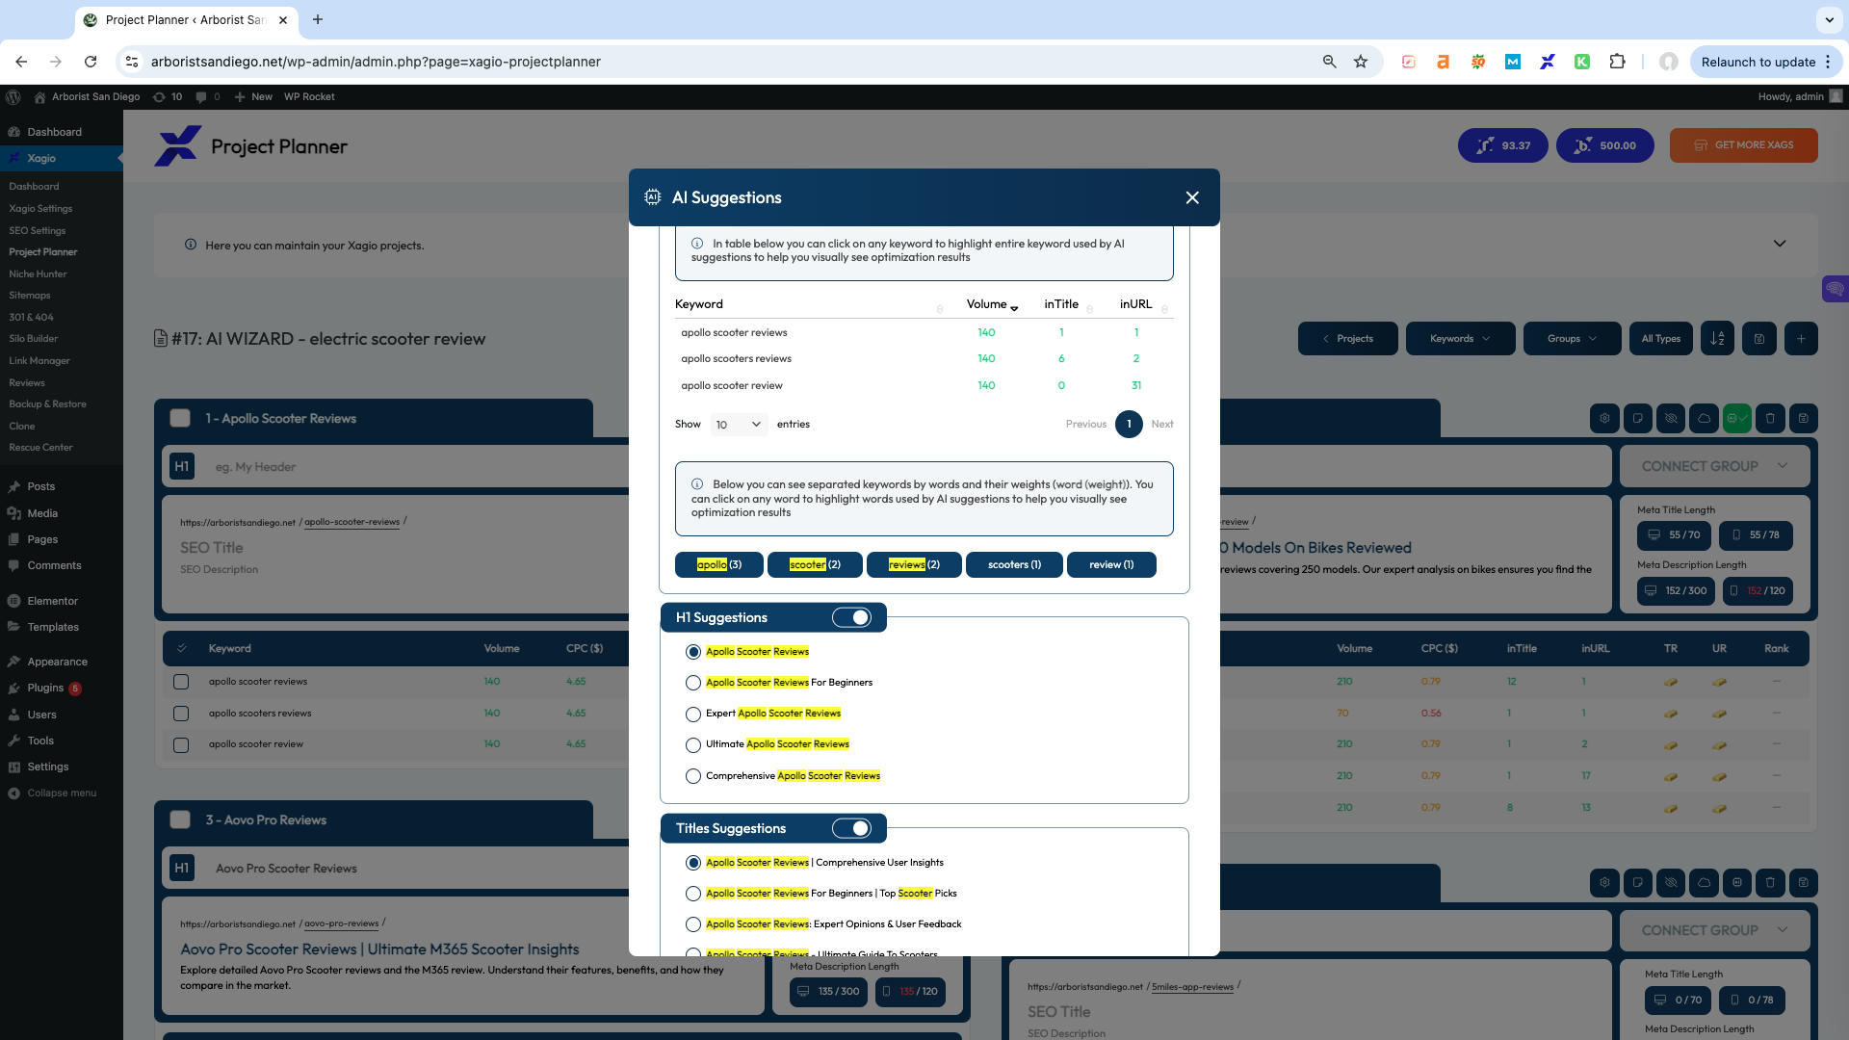The height and width of the screenshot is (1040, 1849).
Task: Toggle the H1 Suggestions switch
Action: [852, 617]
